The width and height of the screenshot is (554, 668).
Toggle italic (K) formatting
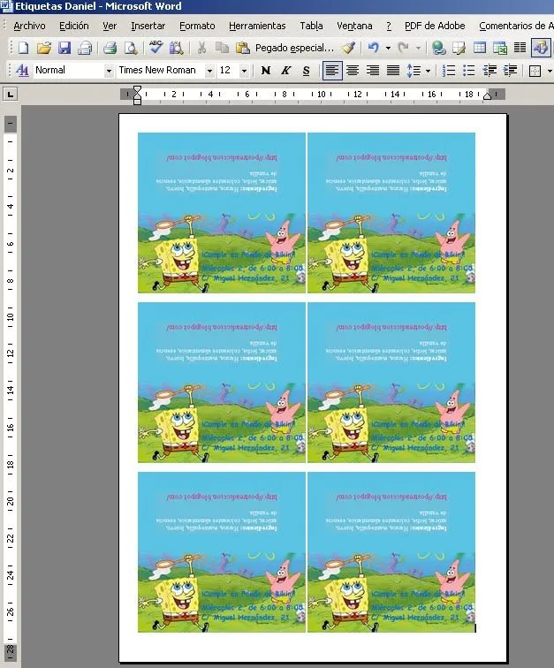(286, 71)
